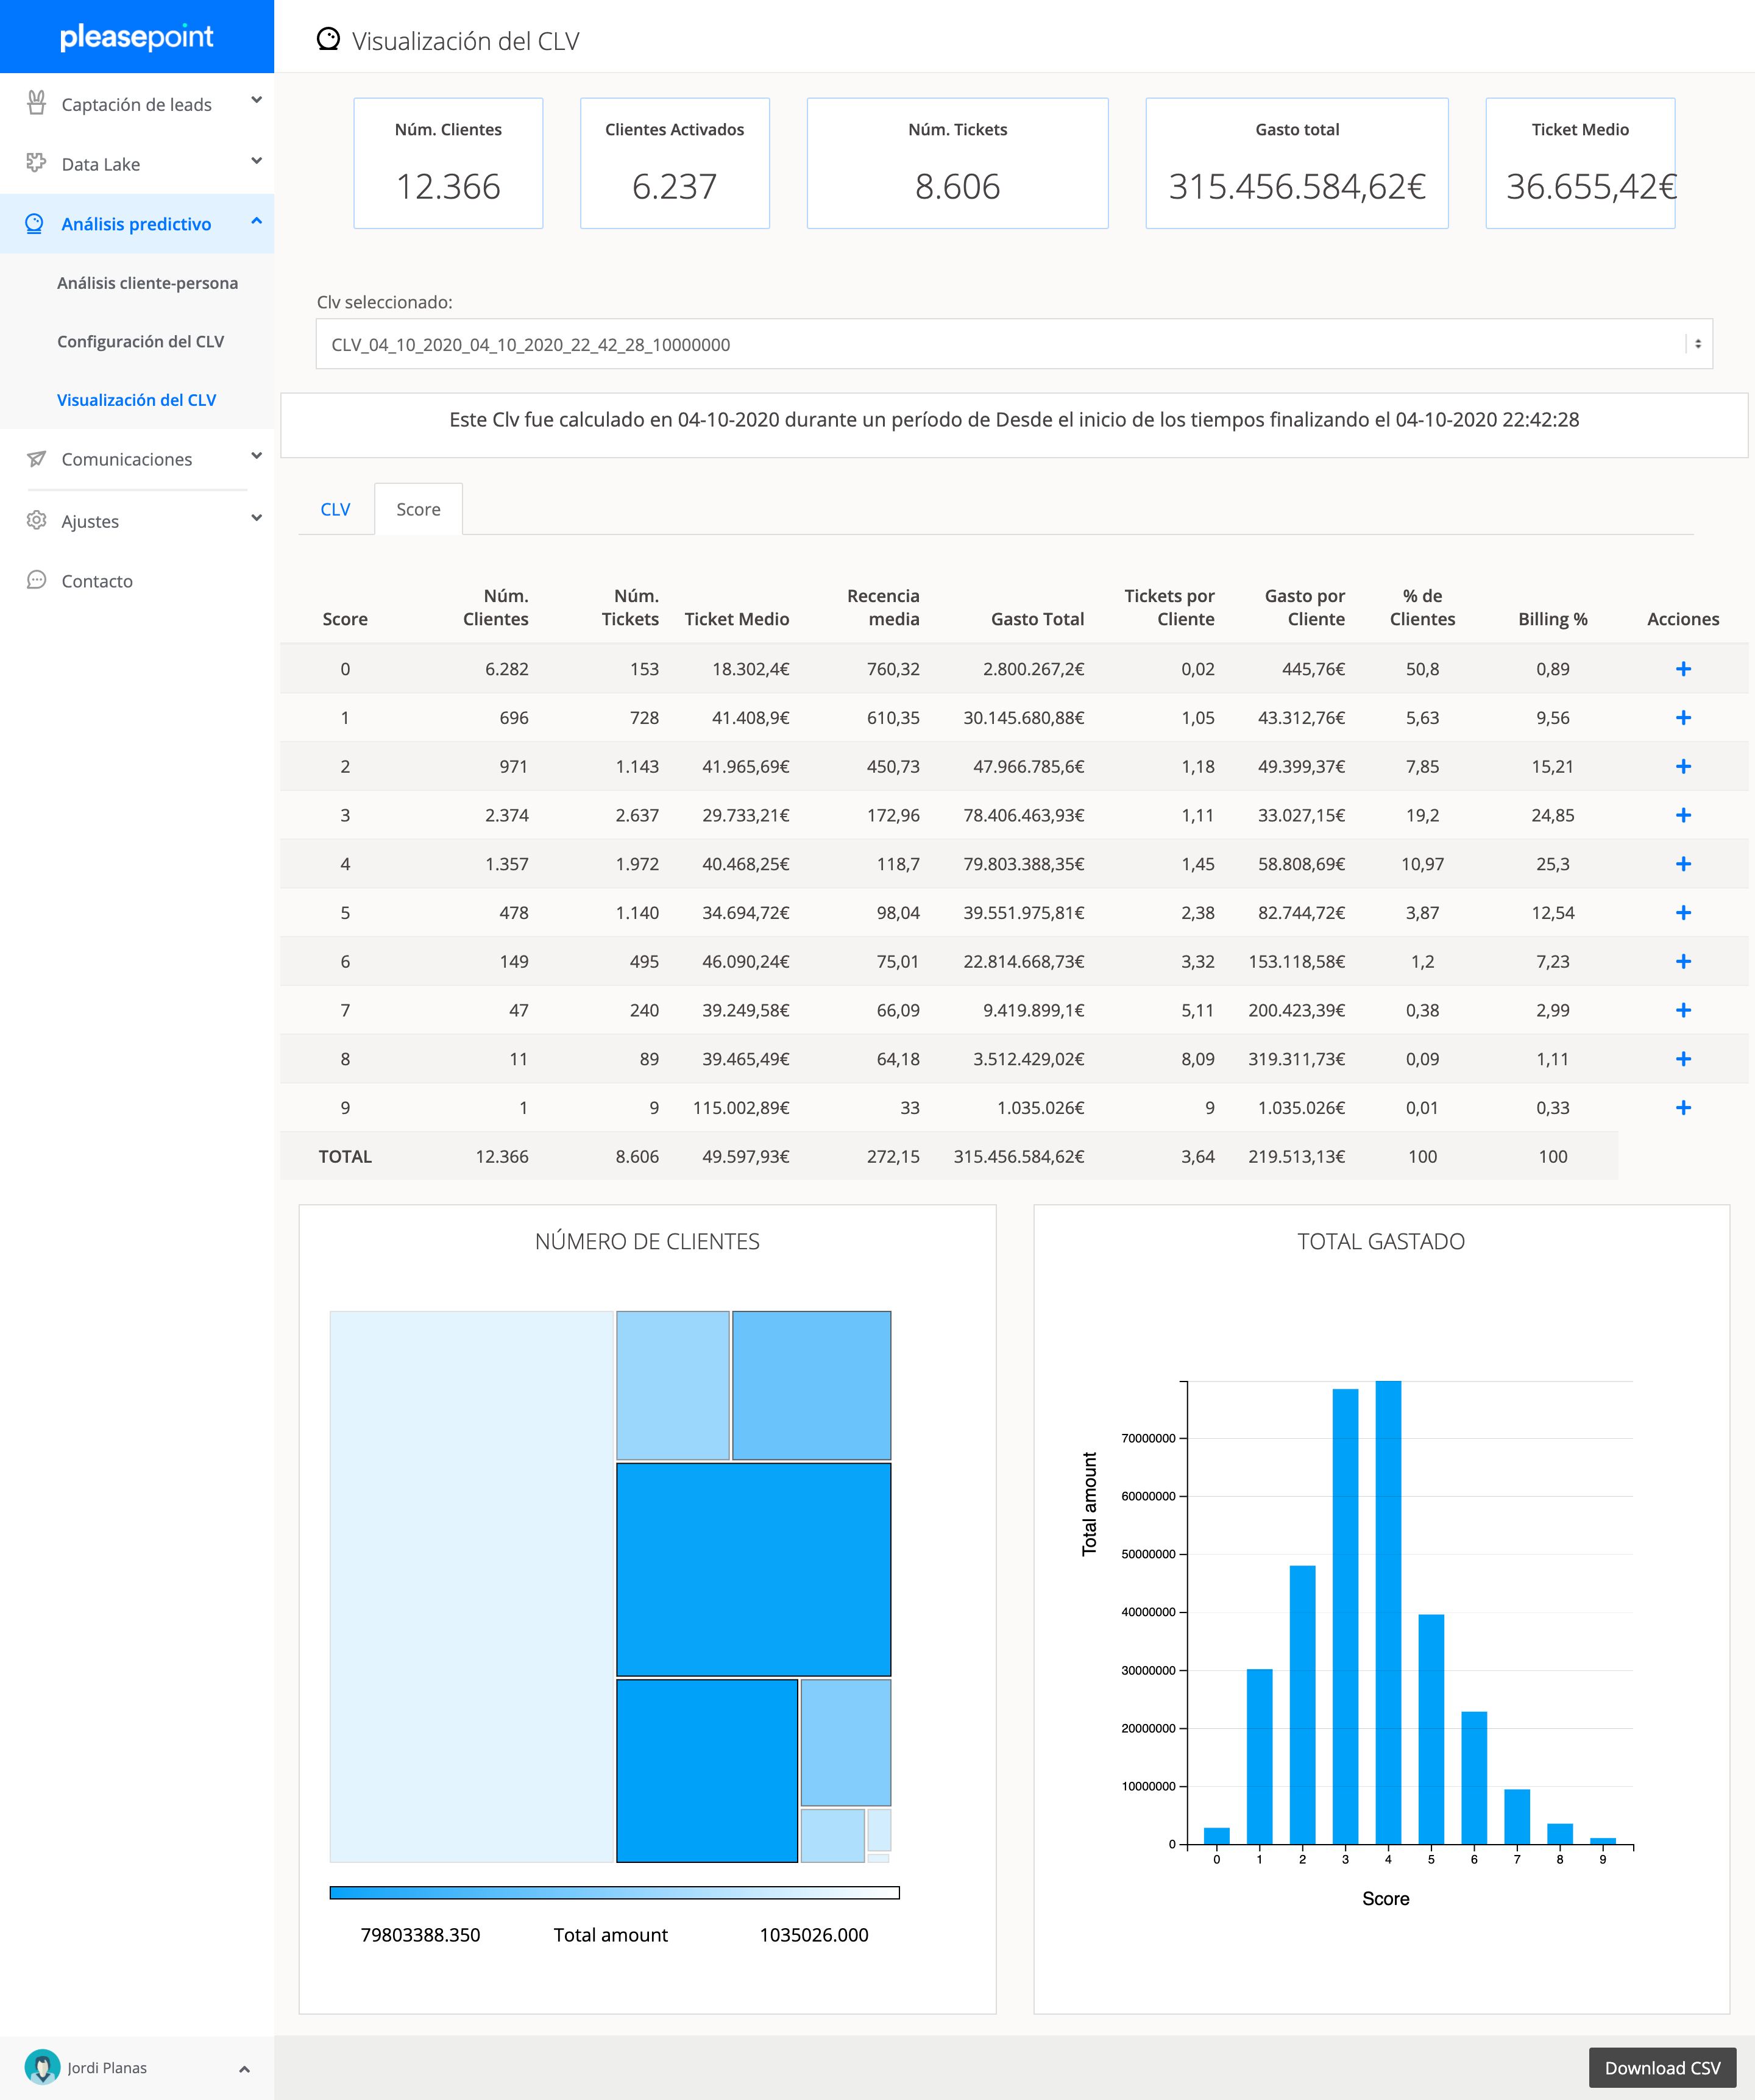Click the Ajustes gear icon
This screenshot has width=1755, height=2100.
click(36, 520)
